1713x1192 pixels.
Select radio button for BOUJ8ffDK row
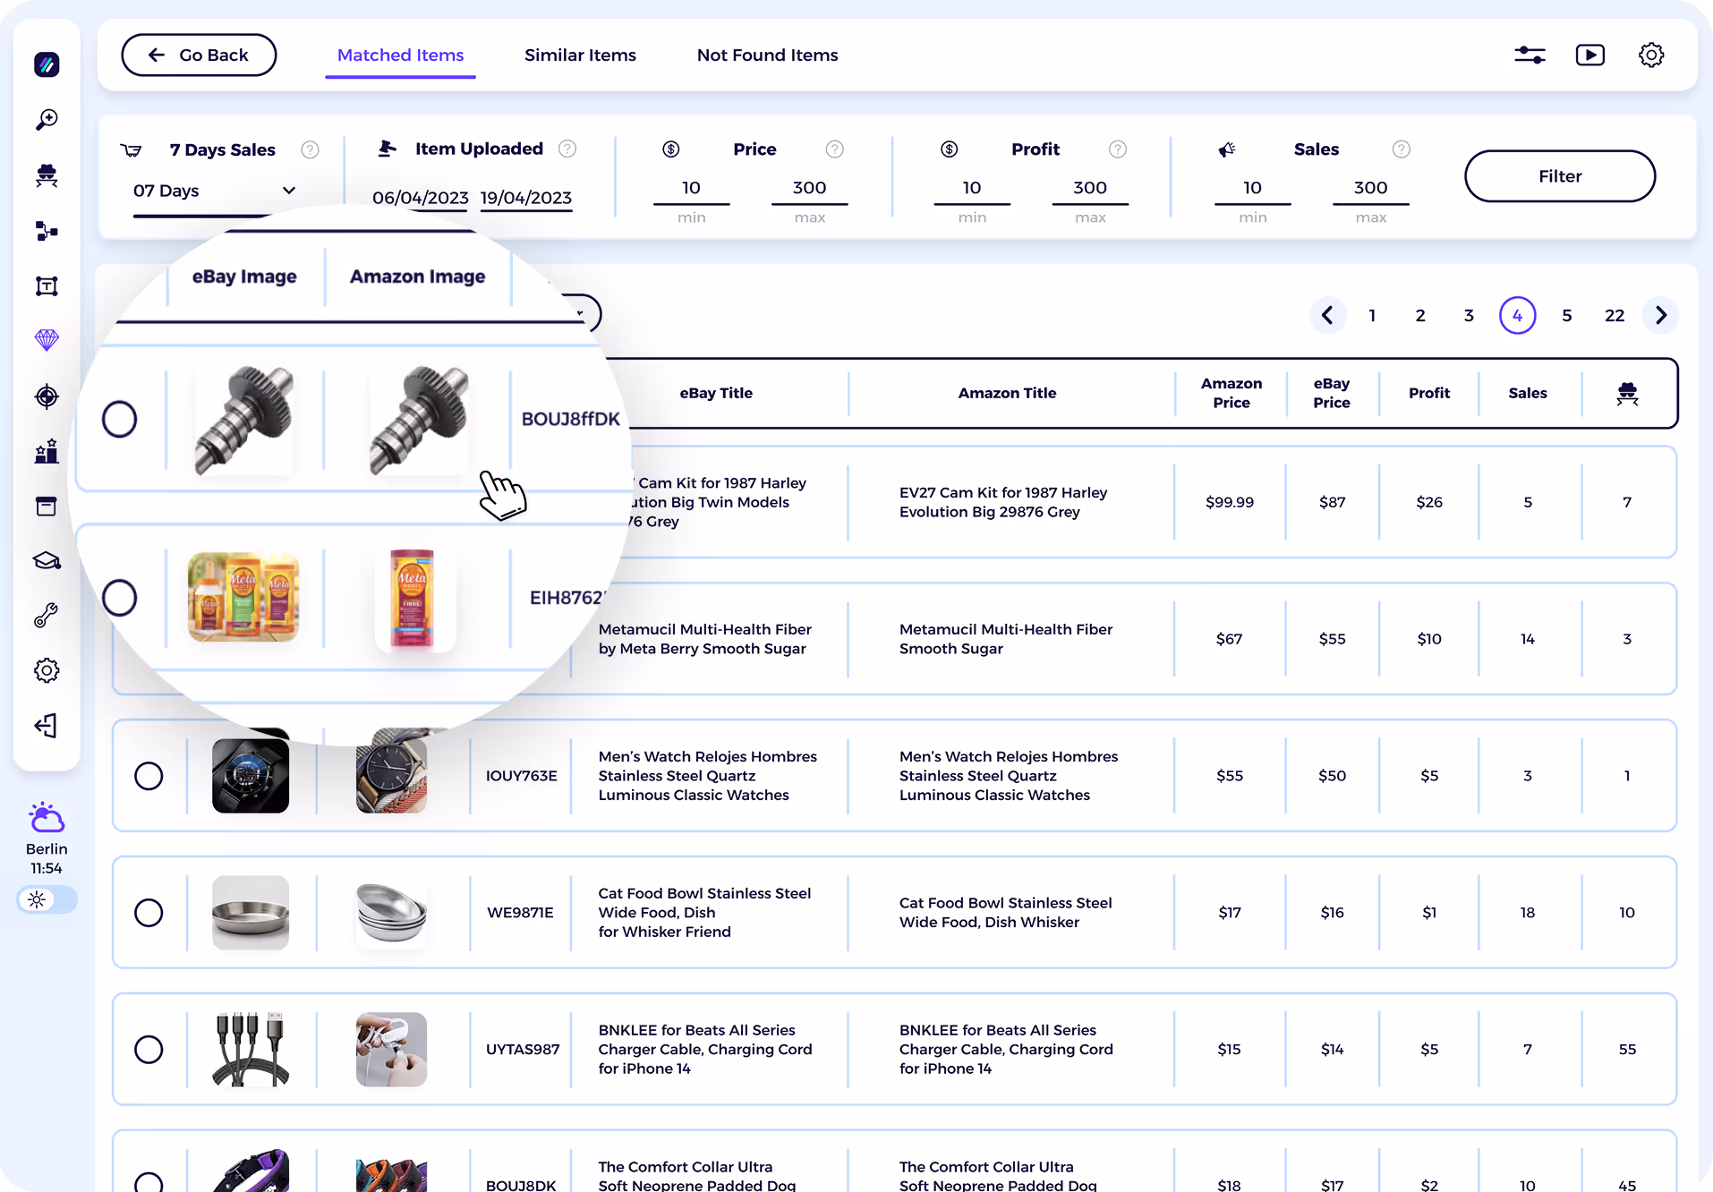pos(119,419)
